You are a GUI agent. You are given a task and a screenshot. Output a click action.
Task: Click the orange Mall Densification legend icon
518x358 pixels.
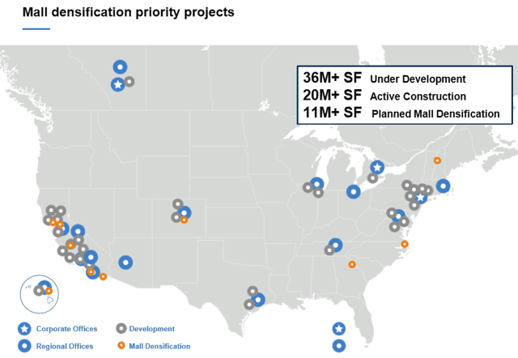[121, 345]
